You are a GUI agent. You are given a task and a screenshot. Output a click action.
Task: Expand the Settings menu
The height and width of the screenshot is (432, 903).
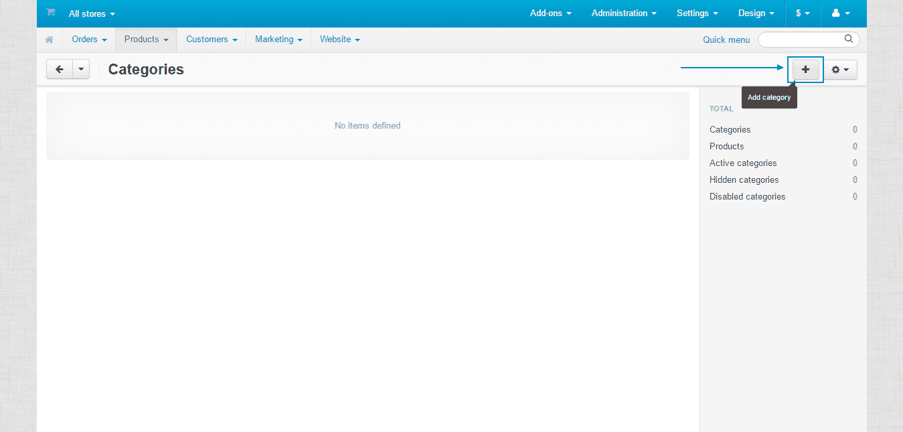click(x=696, y=13)
